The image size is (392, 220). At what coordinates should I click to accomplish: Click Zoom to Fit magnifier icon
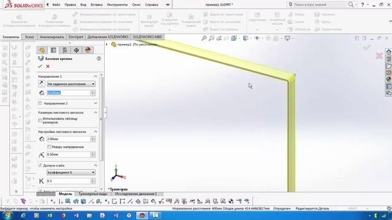click(x=204, y=38)
